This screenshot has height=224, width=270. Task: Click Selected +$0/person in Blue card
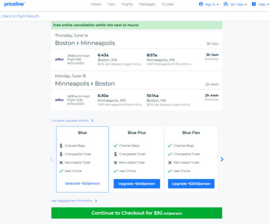pos(82,184)
